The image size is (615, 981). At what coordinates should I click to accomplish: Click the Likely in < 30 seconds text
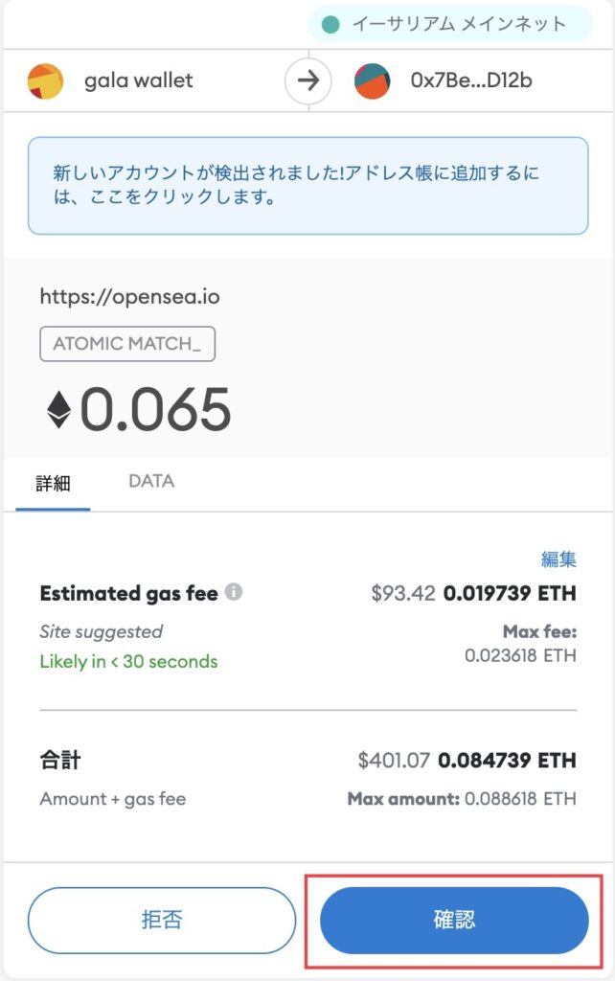(129, 661)
